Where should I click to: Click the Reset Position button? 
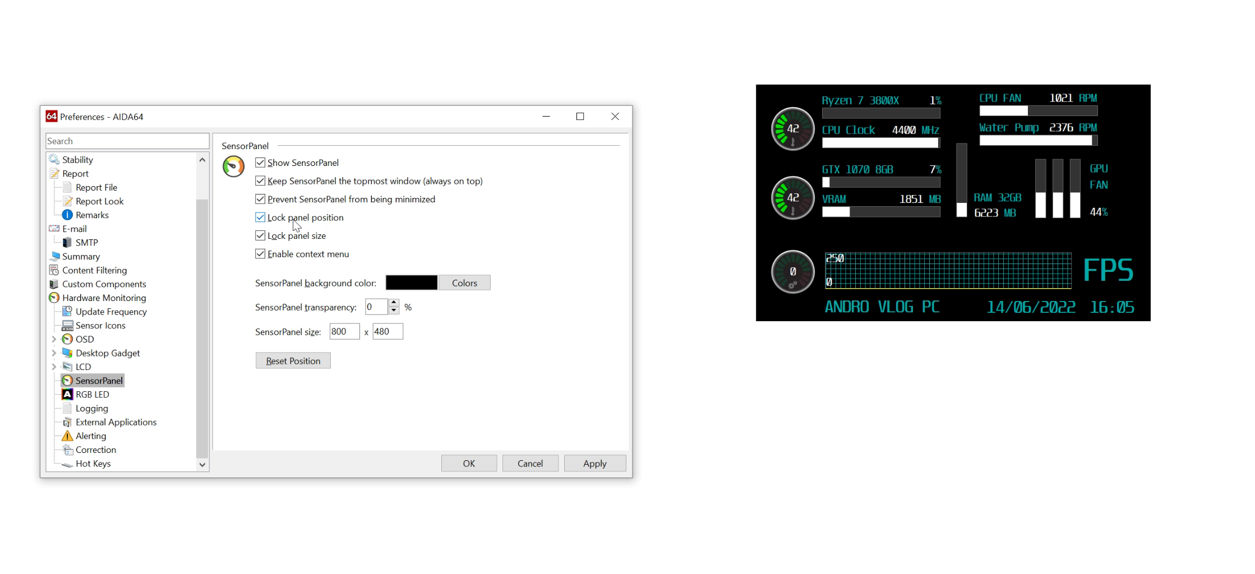tap(293, 360)
